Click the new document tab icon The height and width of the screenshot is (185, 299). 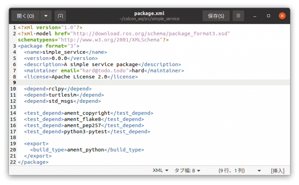click(x=60, y=16)
